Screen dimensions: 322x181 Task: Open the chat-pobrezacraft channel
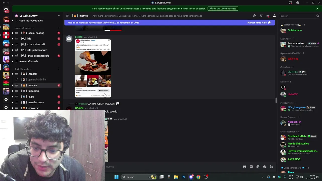click(37, 56)
